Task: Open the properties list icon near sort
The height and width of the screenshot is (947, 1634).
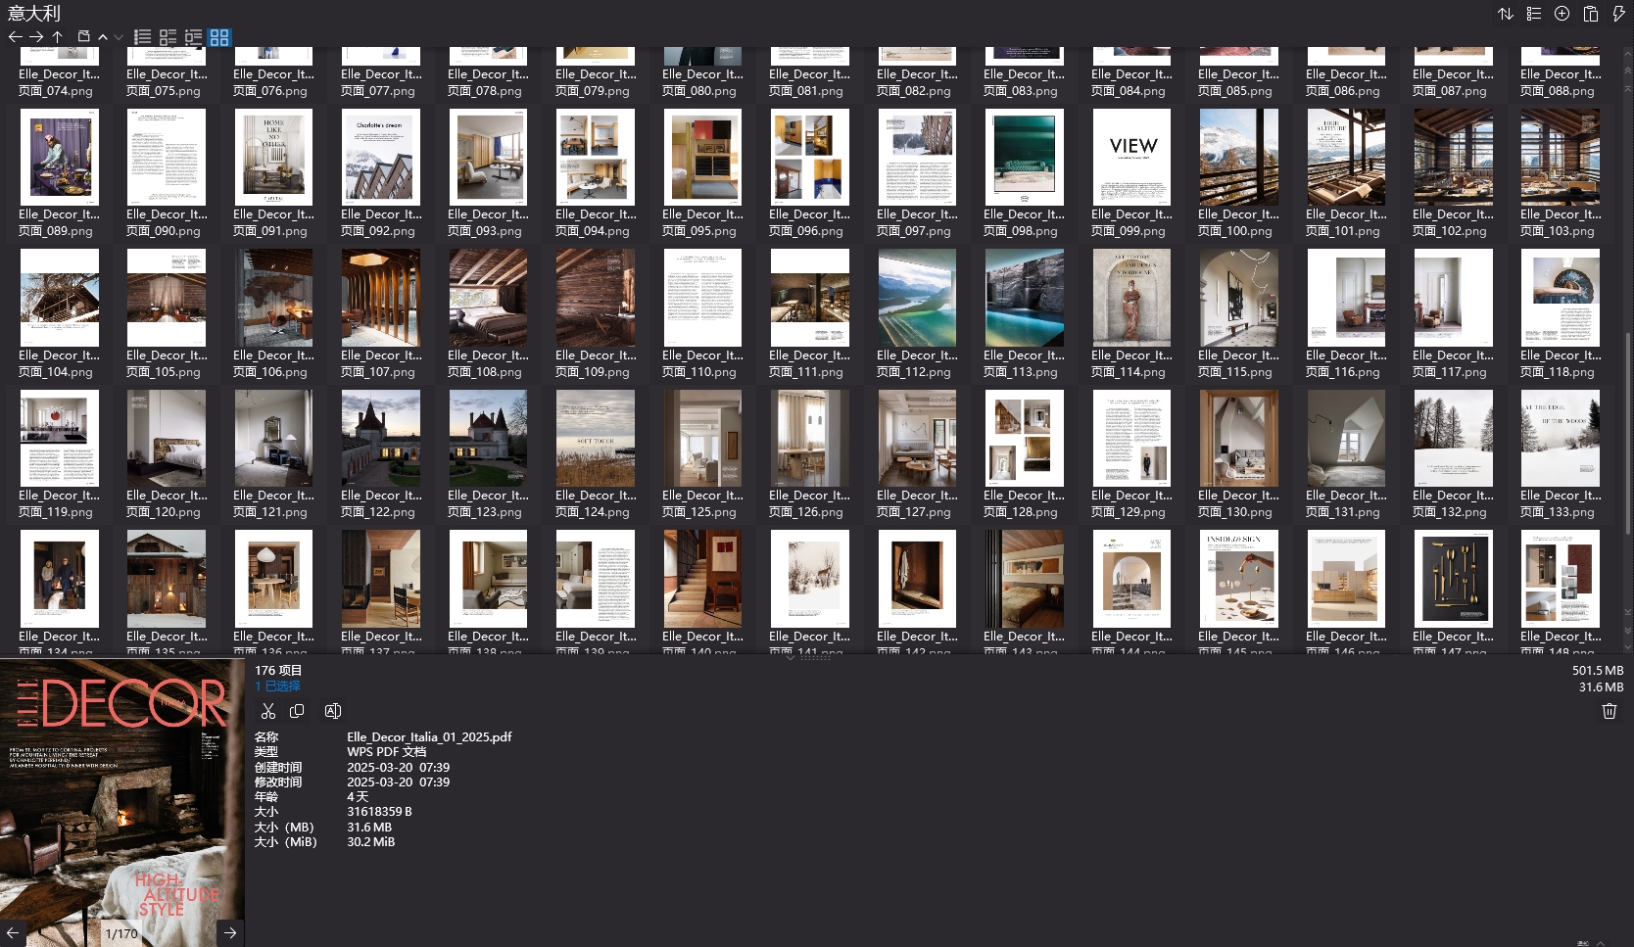Action: point(1534,14)
